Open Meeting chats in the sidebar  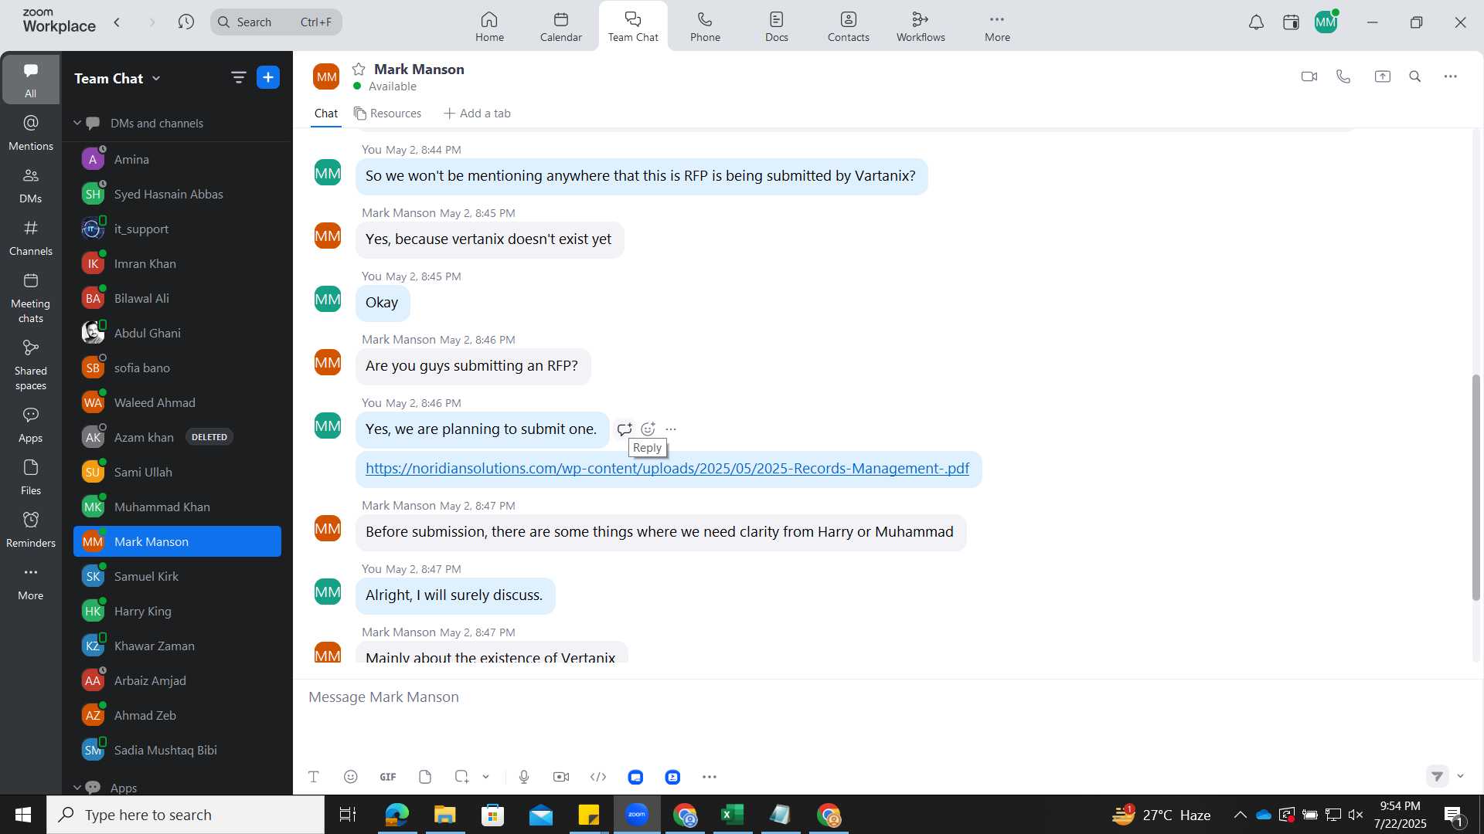pyautogui.click(x=31, y=298)
